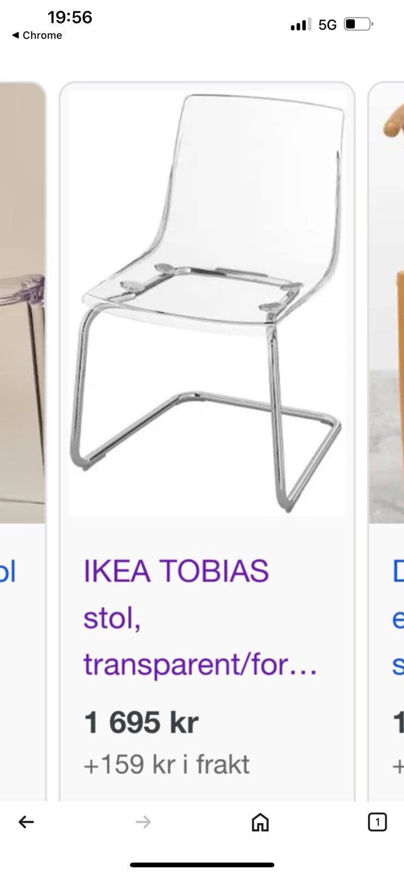Open the right card's blue product title
The height and width of the screenshot is (875, 404).
click(398, 617)
